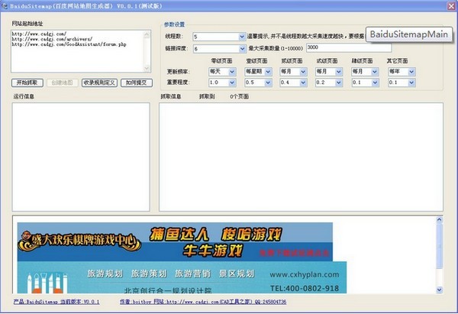Click the 0个页面 count text
The width and height of the screenshot is (458, 314).
click(x=239, y=96)
